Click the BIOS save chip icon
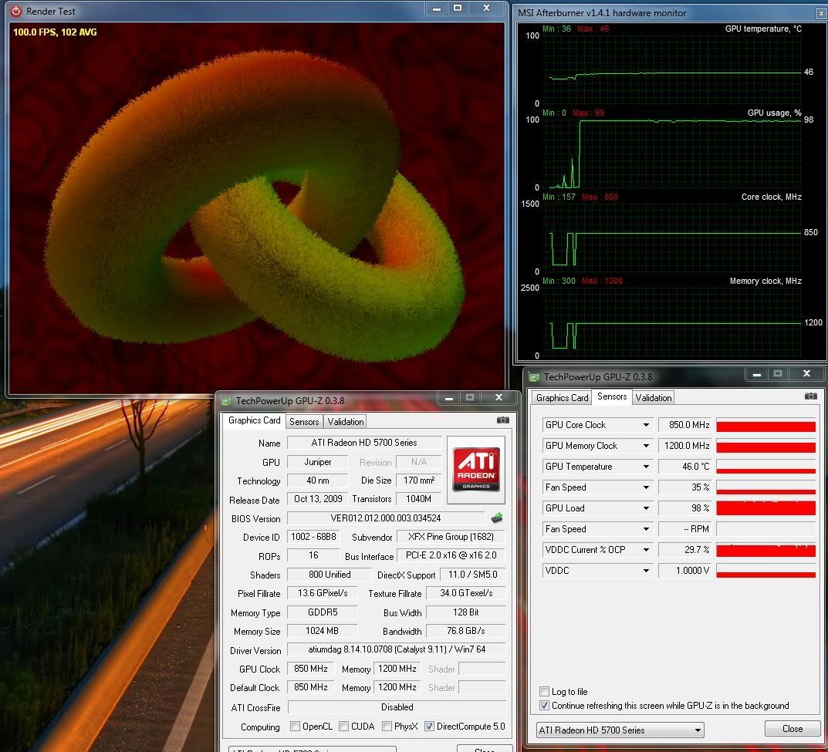The width and height of the screenshot is (828, 752). (x=497, y=518)
